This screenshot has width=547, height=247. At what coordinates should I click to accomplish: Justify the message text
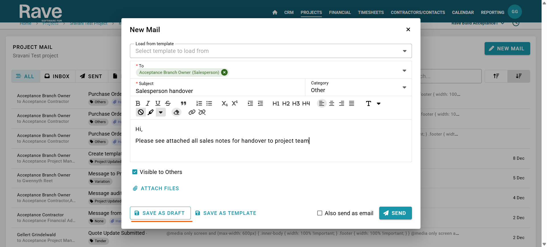352,103
